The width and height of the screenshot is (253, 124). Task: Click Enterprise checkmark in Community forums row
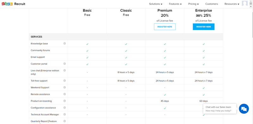pos(203,51)
